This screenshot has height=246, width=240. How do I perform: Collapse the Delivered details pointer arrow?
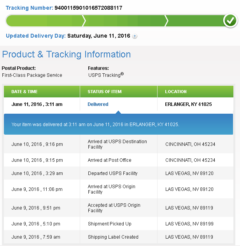(119, 112)
